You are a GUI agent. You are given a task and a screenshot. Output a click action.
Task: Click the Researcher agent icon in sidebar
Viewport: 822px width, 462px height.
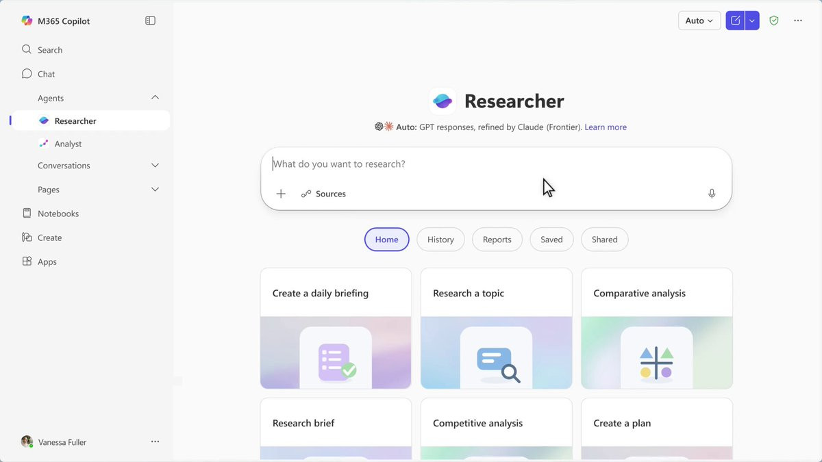click(x=44, y=120)
